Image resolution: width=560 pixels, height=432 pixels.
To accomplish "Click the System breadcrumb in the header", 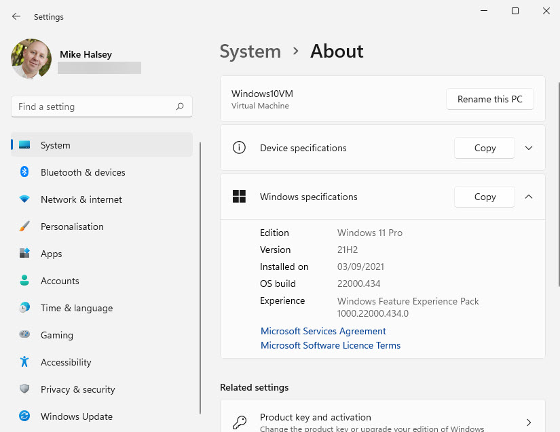I will pyautogui.click(x=250, y=52).
